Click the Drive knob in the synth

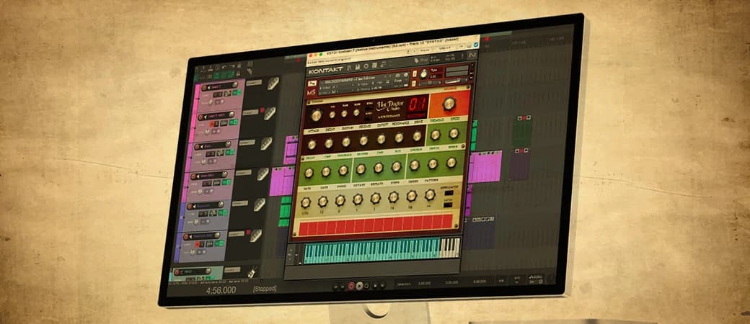417,136
